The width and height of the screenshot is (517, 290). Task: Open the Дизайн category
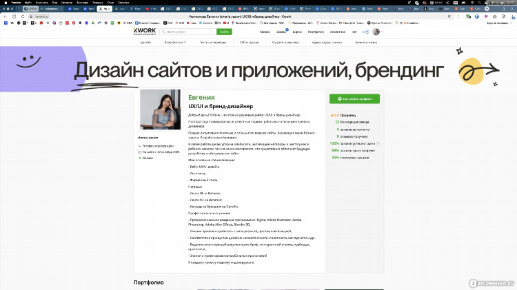pyautogui.click(x=145, y=42)
